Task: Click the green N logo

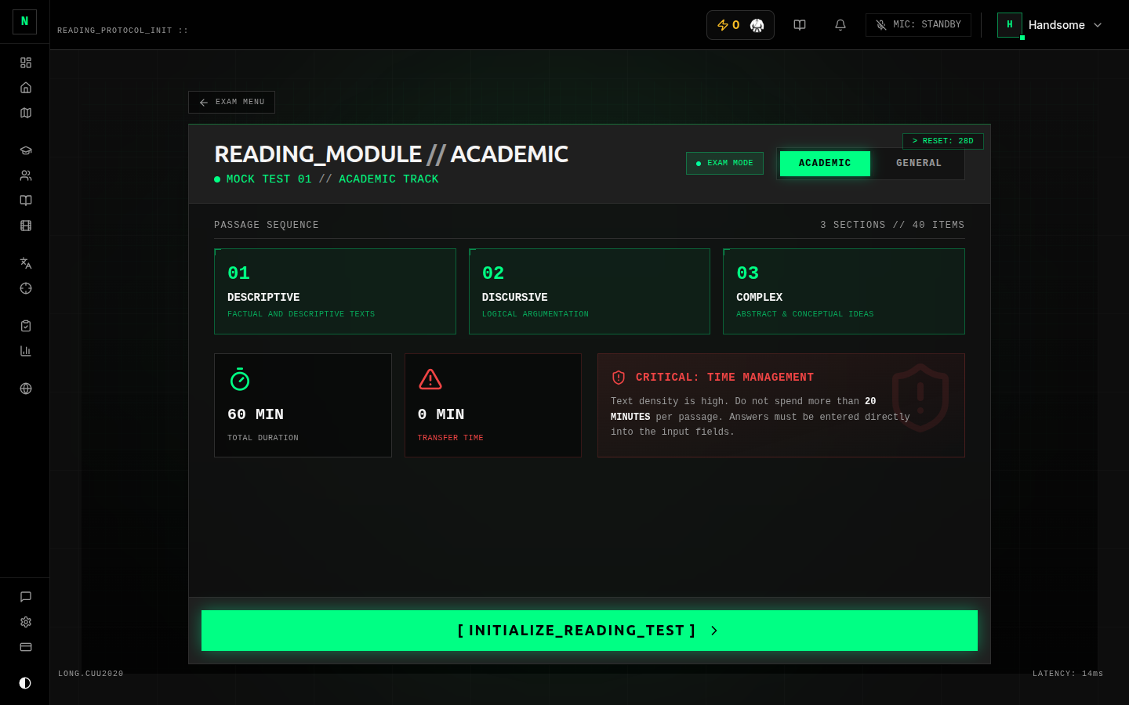Action: pyautogui.click(x=25, y=22)
